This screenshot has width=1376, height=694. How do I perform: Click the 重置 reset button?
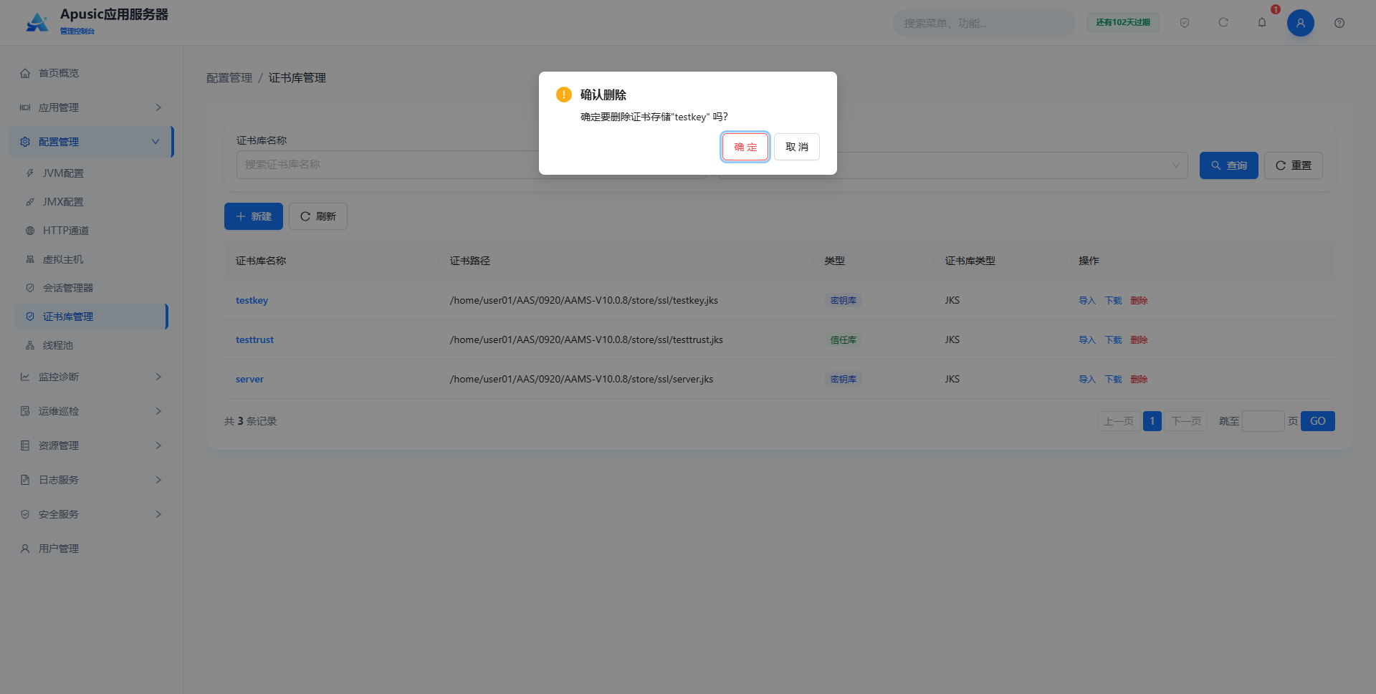(x=1293, y=165)
